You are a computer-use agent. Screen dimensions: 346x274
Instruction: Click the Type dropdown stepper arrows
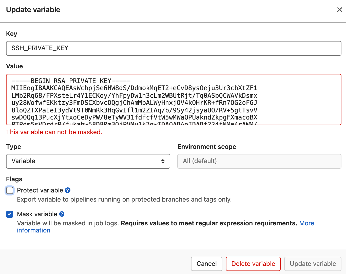point(163,161)
